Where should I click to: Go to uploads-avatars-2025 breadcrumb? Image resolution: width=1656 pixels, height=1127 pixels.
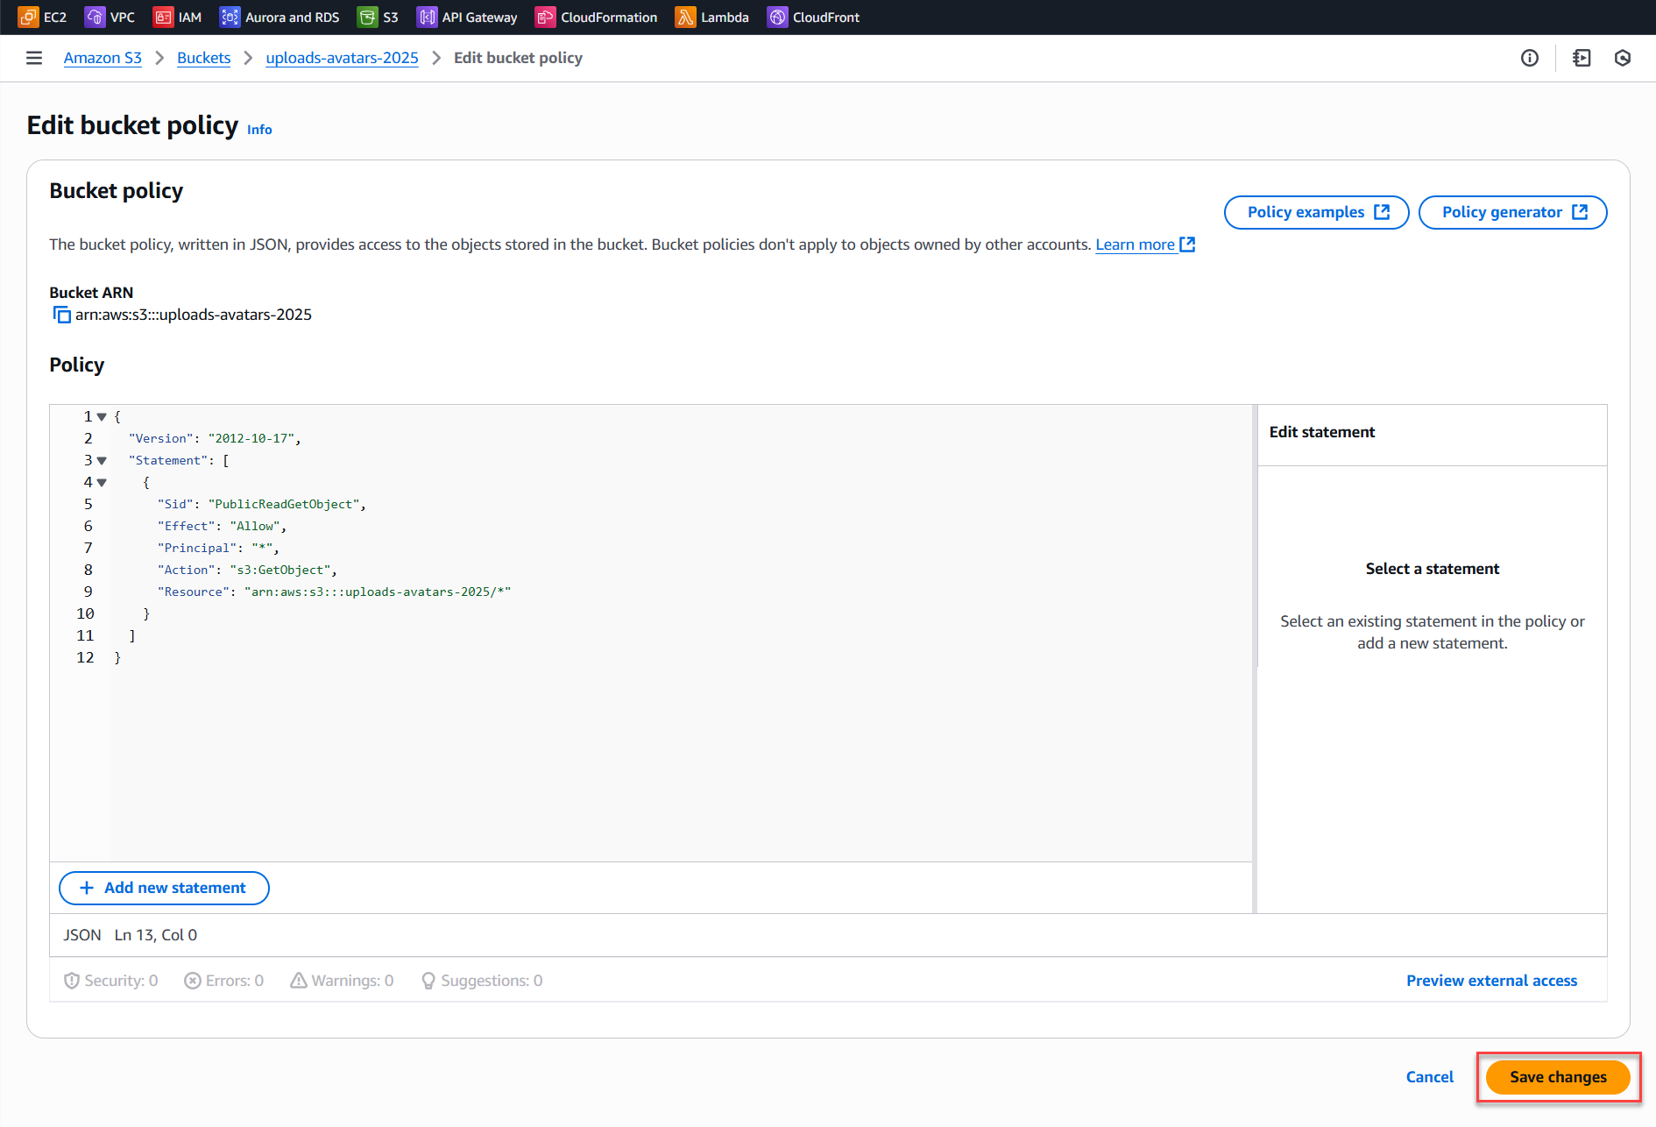(x=342, y=58)
